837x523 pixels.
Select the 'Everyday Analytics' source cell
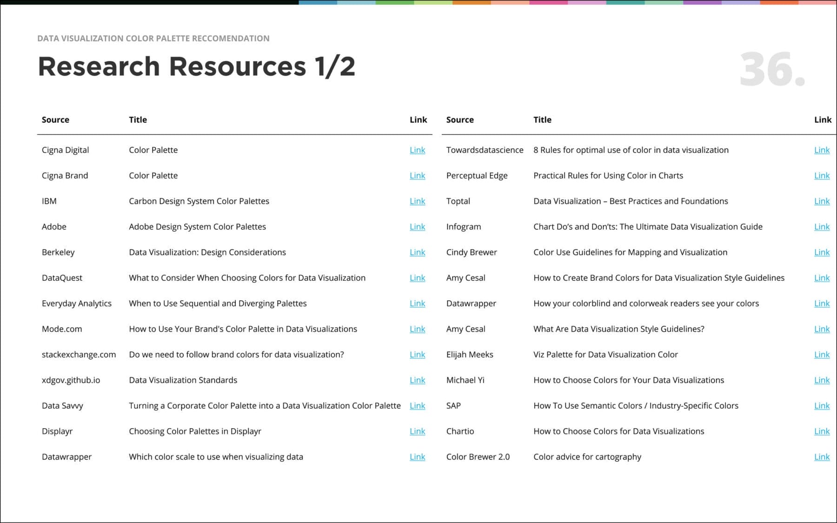(77, 304)
